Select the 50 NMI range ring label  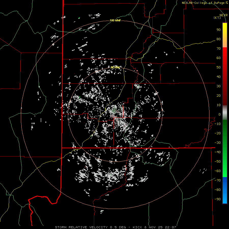click(x=115, y=67)
